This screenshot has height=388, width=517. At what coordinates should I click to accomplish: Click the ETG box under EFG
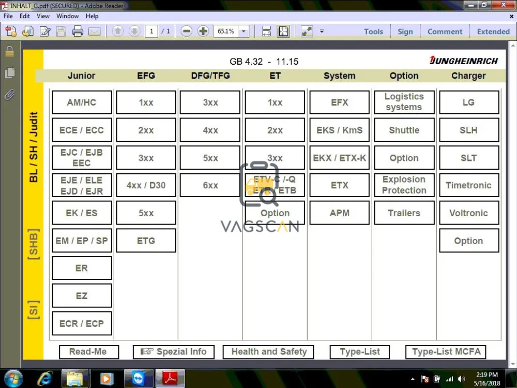coord(146,241)
